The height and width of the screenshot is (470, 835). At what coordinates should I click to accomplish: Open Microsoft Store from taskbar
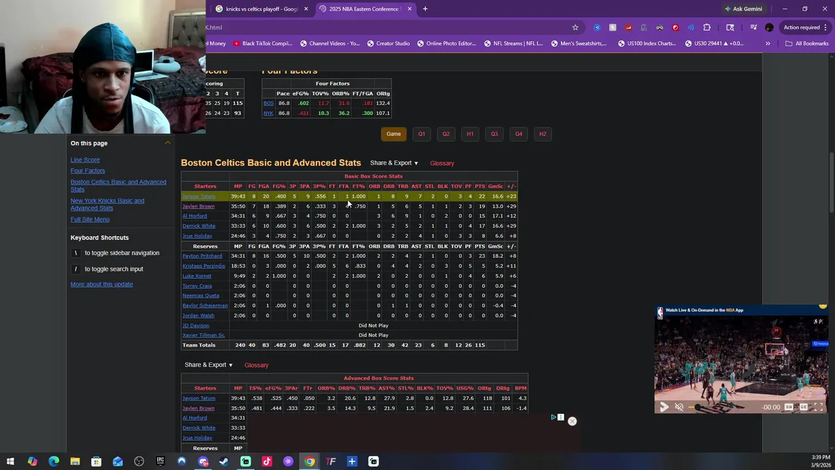(x=96, y=462)
